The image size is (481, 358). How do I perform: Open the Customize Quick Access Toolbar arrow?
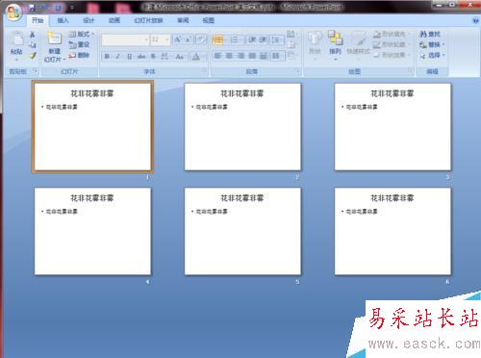pos(72,7)
